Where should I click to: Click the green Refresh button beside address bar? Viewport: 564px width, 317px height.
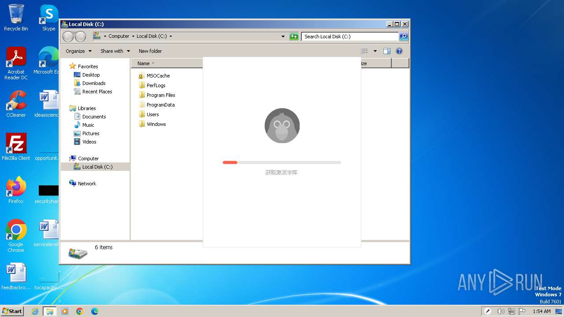click(294, 37)
